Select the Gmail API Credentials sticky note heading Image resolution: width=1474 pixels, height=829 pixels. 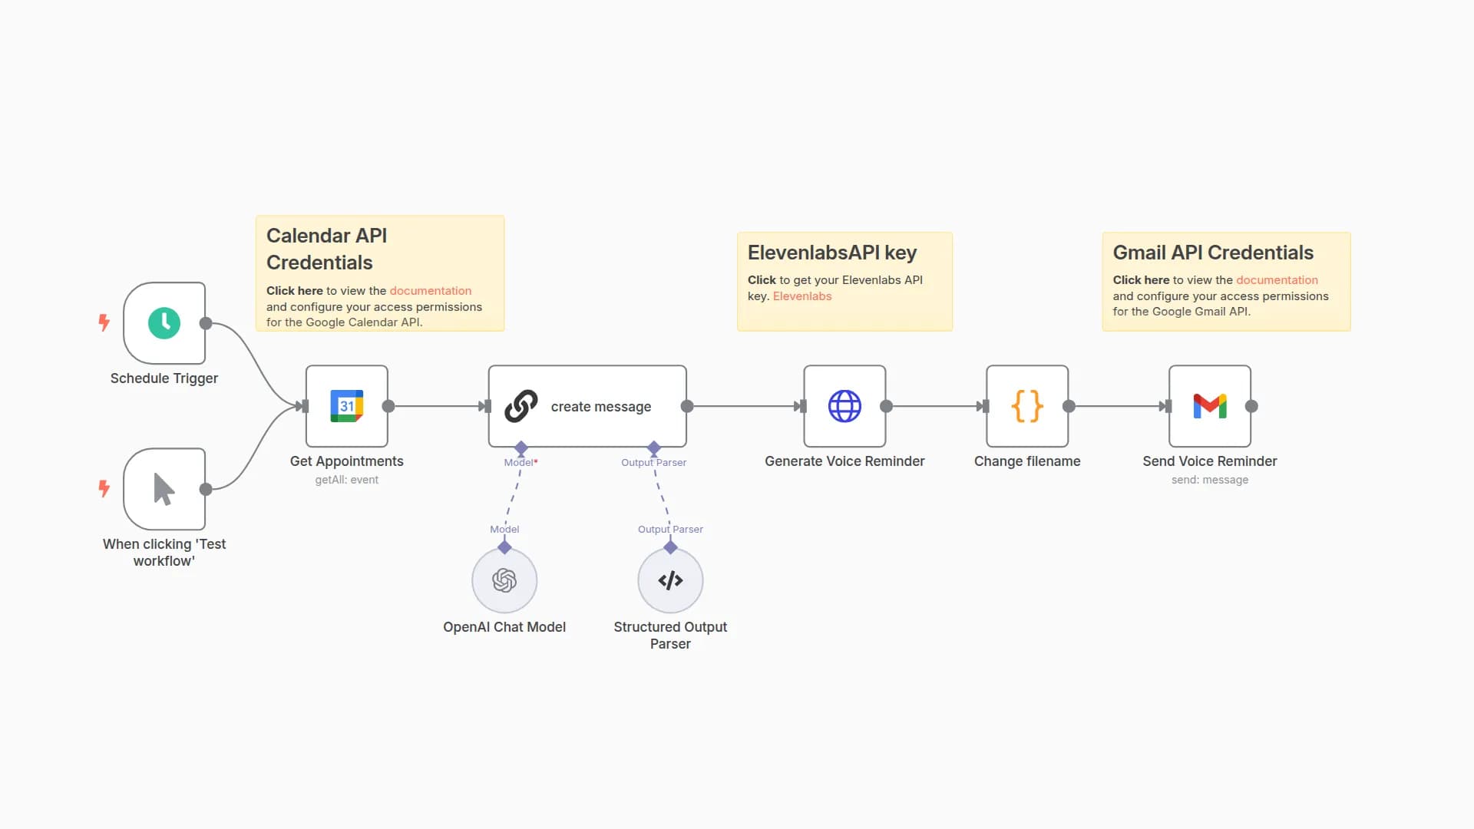point(1213,253)
